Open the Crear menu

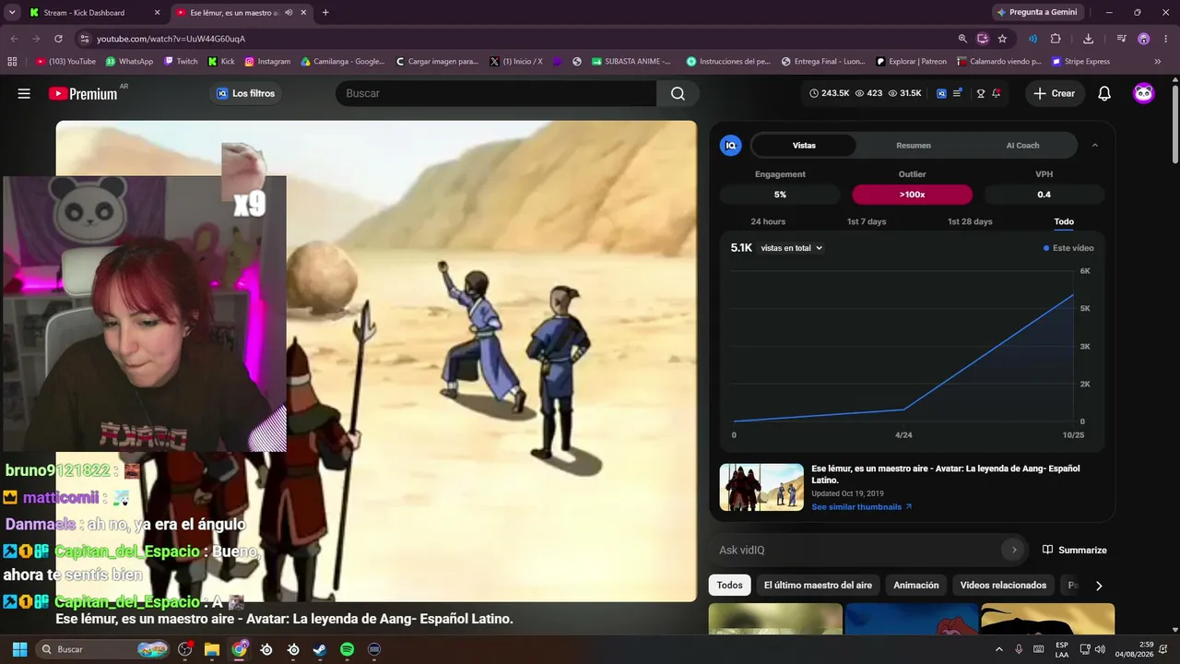pos(1055,93)
